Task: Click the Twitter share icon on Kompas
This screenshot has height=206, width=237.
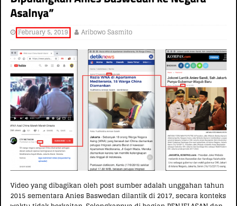Action: (187, 65)
